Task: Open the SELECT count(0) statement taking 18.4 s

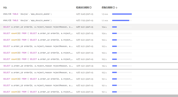Action: (x=38, y=33)
